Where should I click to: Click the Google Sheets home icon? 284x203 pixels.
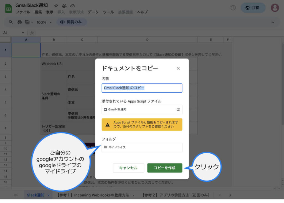(8, 9)
